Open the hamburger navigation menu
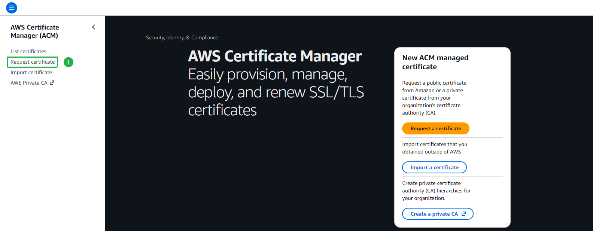 click(x=12, y=7)
